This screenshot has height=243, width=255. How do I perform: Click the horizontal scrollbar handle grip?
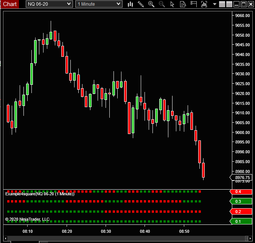pyautogui.click(x=247, y=238)
